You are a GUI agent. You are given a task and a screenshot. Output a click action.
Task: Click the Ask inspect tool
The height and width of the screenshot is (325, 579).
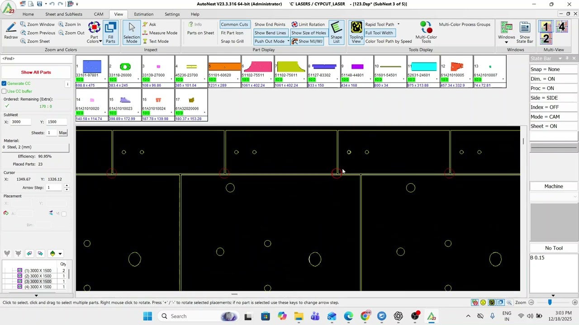(149, 24)
